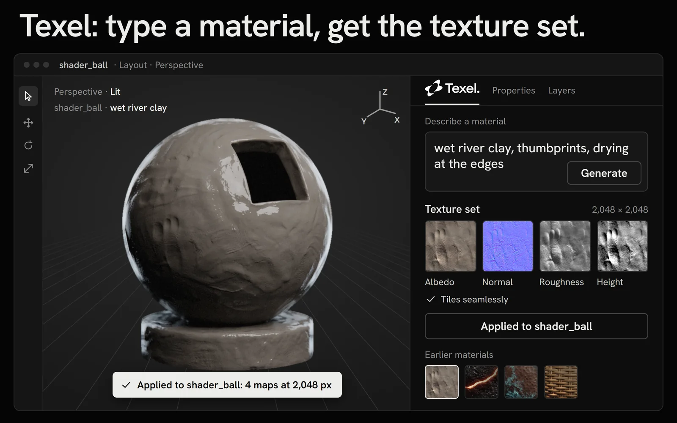Pick the scale tool with diagonal arrows
Screen dimensions: 677x423
[x=28, y=168]
